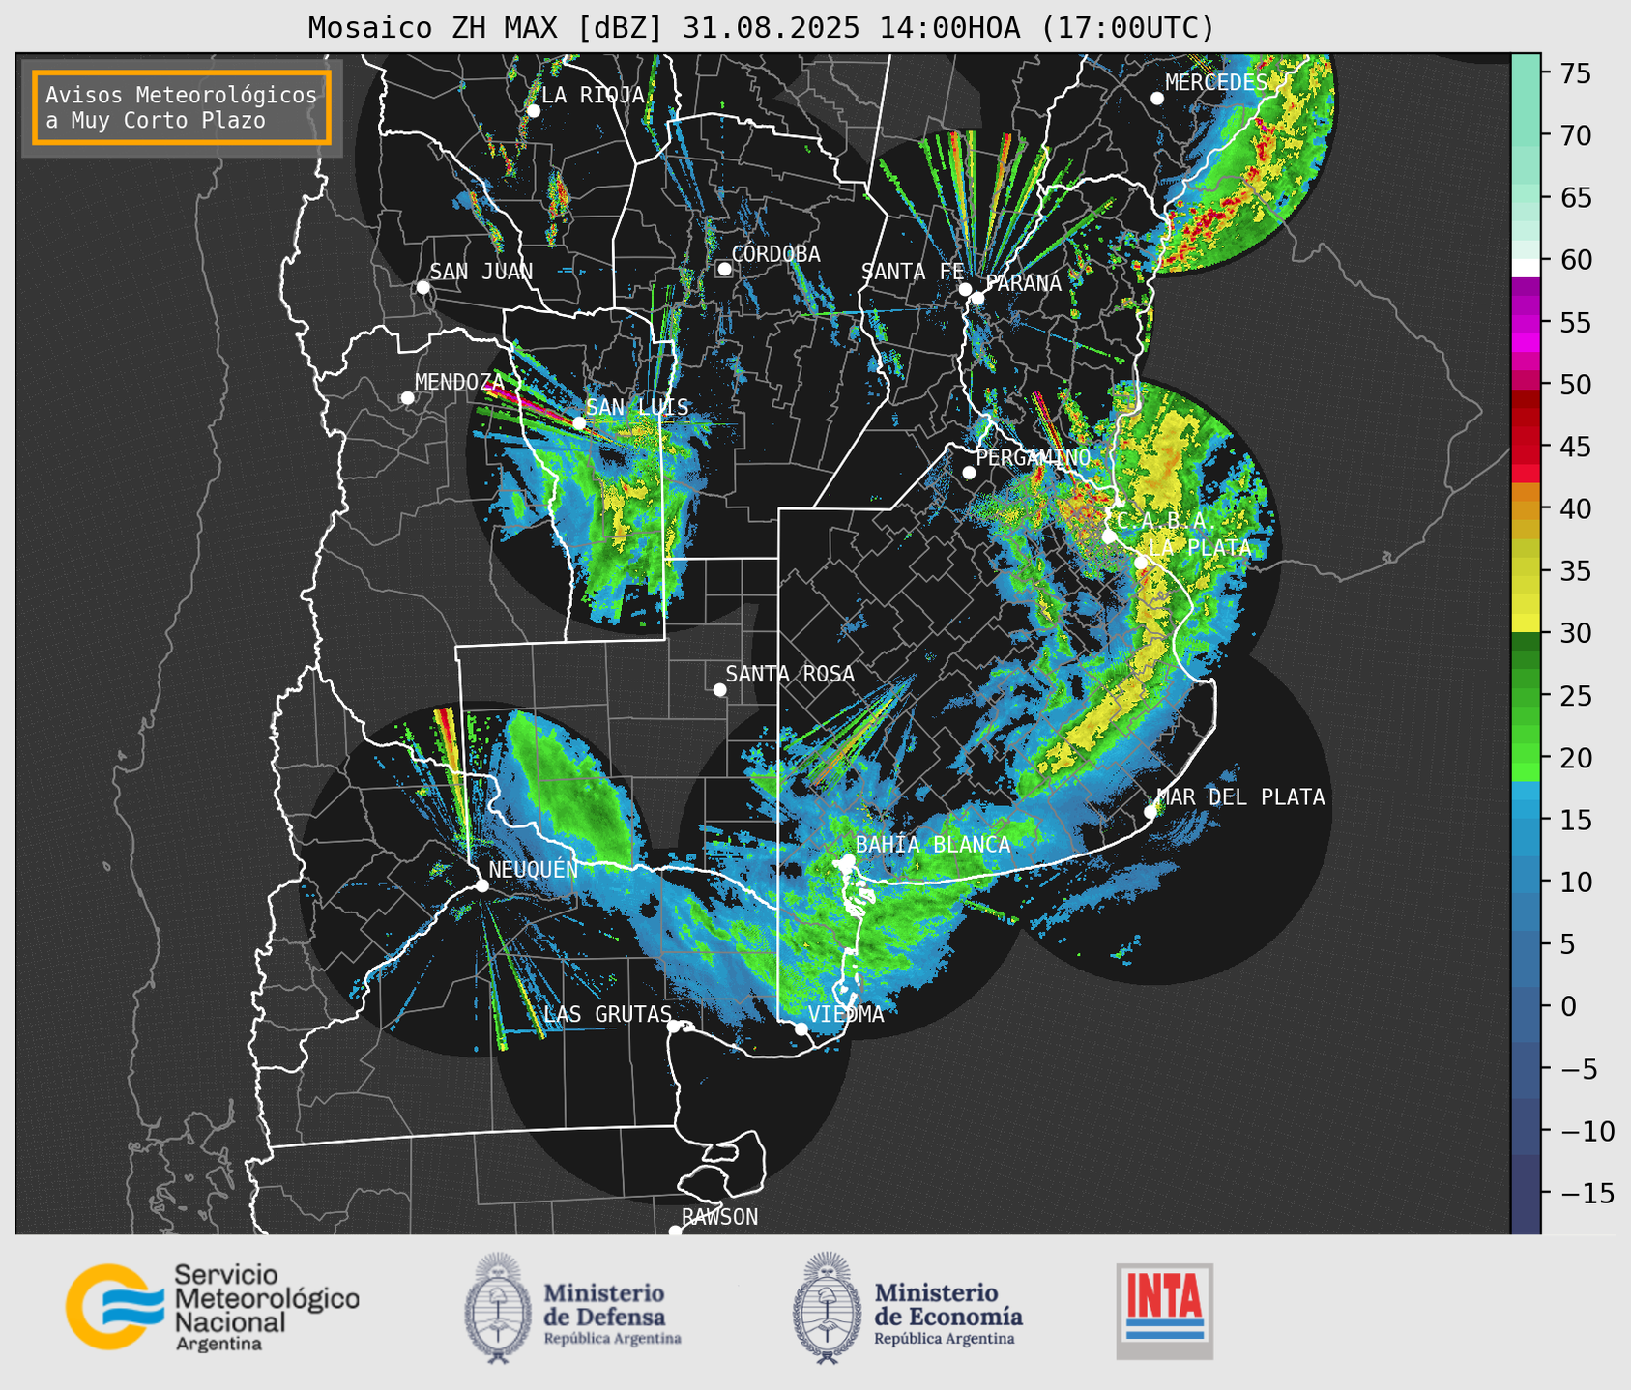Image resolution: width=1631 pixels, height=1390 pixels.
Task: Click the BAHIA BLANCA city marker dot
Action: pos(848,860)
